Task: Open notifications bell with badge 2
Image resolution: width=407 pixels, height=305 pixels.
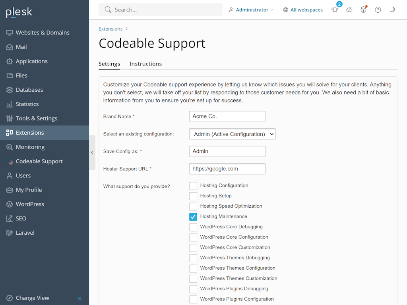Action: click(x=335, y=9)
